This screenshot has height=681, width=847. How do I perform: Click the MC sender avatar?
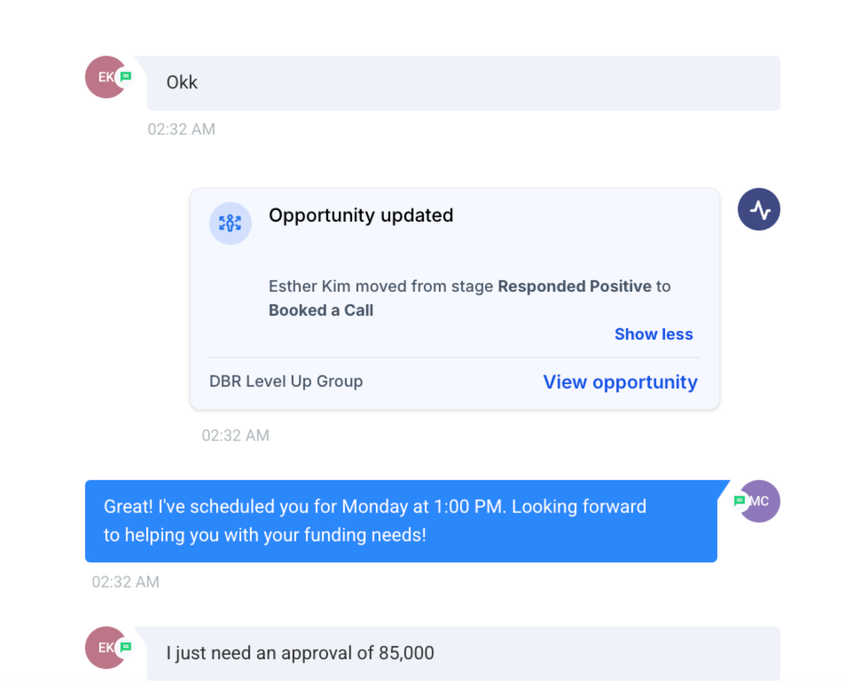coord(759,501)
